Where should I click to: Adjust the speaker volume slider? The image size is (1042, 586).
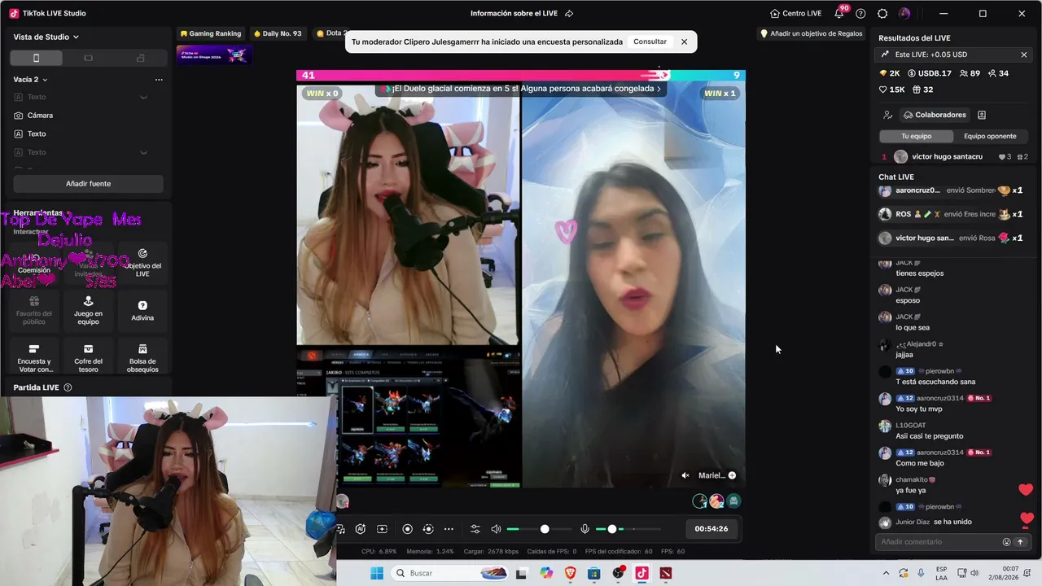(537, 529)
